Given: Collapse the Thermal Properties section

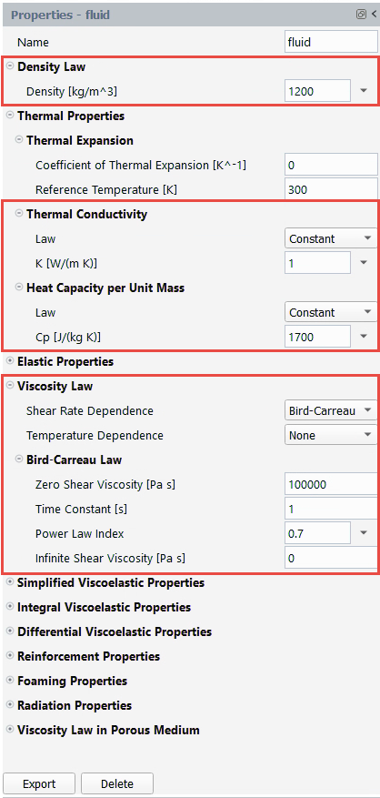Looking at the screenshot, I should 10,116.
